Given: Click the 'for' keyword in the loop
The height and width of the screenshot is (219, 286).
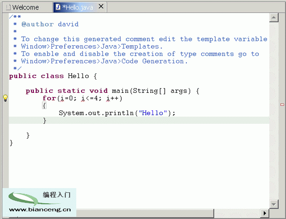Looking at the screenshot, I should [x=49, y=98].
